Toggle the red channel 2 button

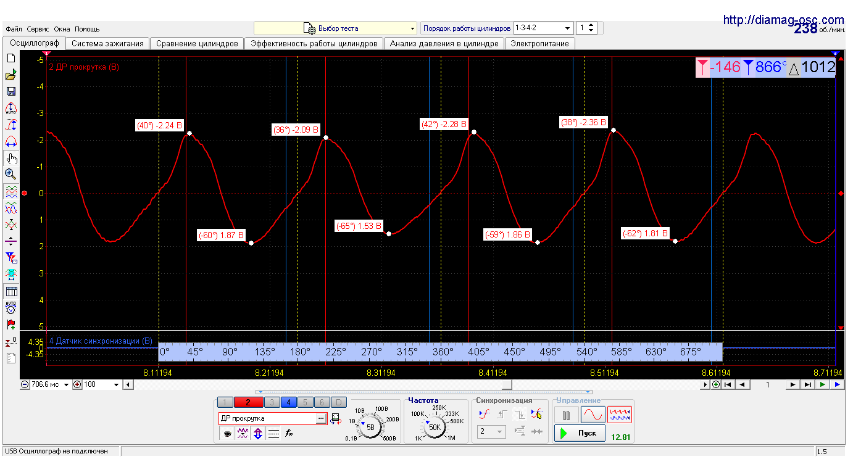(248, 402)
